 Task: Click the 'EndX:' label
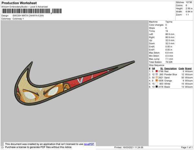(x=152, y=47)
